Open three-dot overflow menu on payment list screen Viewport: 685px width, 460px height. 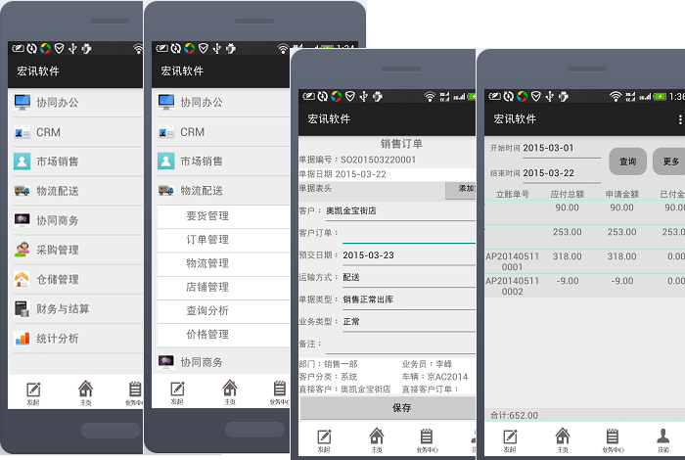pos(680,119)
